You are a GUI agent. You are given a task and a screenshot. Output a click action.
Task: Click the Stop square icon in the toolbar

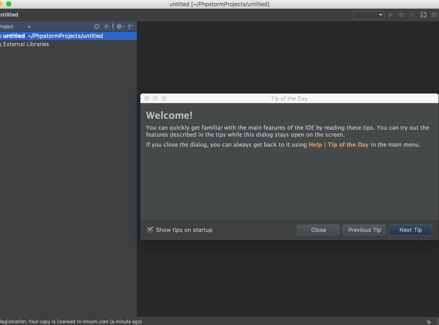434,15
